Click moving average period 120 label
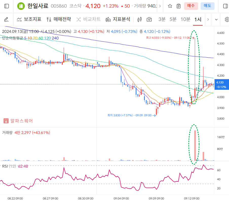 pyautogui.click(x=47, y=38)
